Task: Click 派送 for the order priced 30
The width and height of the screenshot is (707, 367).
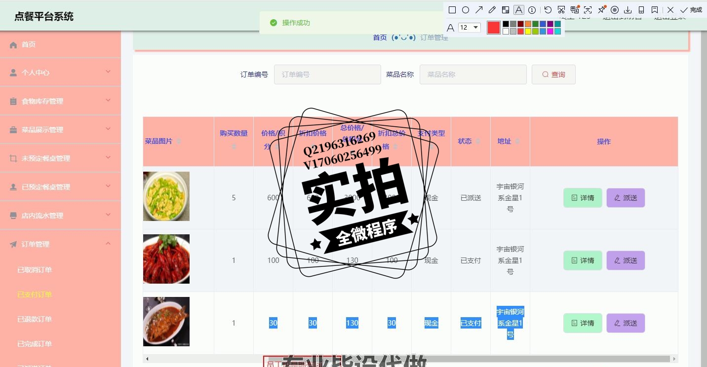Action: click(x=626, y=323)
